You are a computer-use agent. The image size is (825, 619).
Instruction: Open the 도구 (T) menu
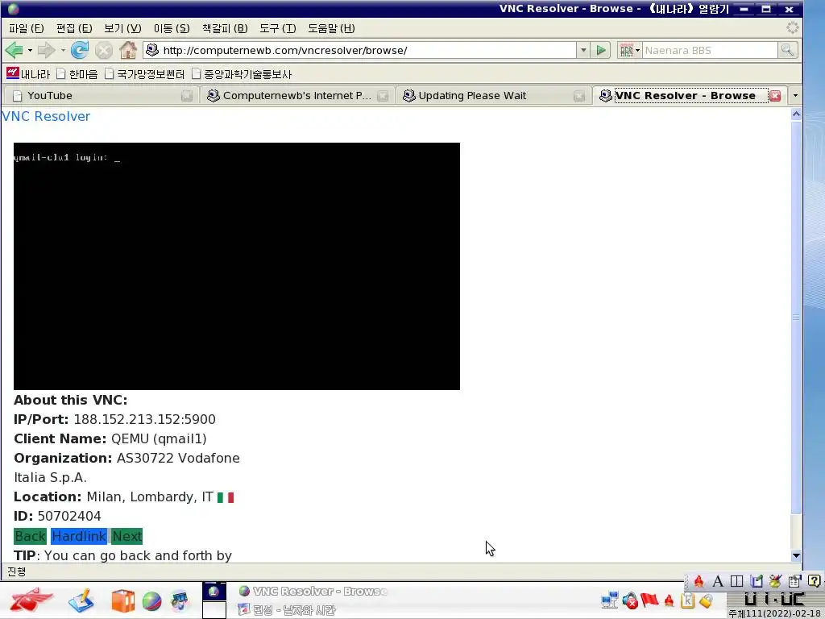pos(278,28)
